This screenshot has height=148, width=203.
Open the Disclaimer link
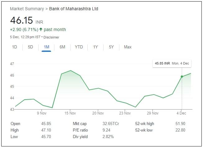pyautogui.click(x=51, y=37)
